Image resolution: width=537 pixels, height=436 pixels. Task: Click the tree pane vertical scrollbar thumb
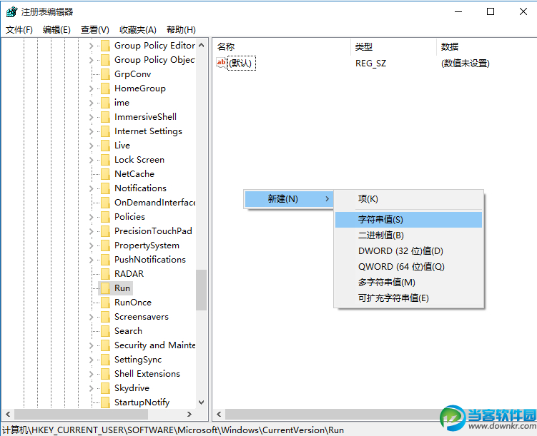202,290
